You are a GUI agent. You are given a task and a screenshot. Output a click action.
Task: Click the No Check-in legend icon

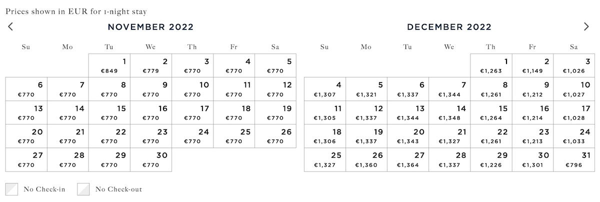coord(12,189)
